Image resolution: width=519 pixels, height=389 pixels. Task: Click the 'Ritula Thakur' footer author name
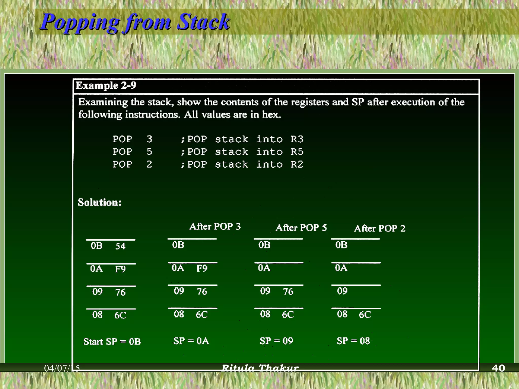[x=260, y=368]
